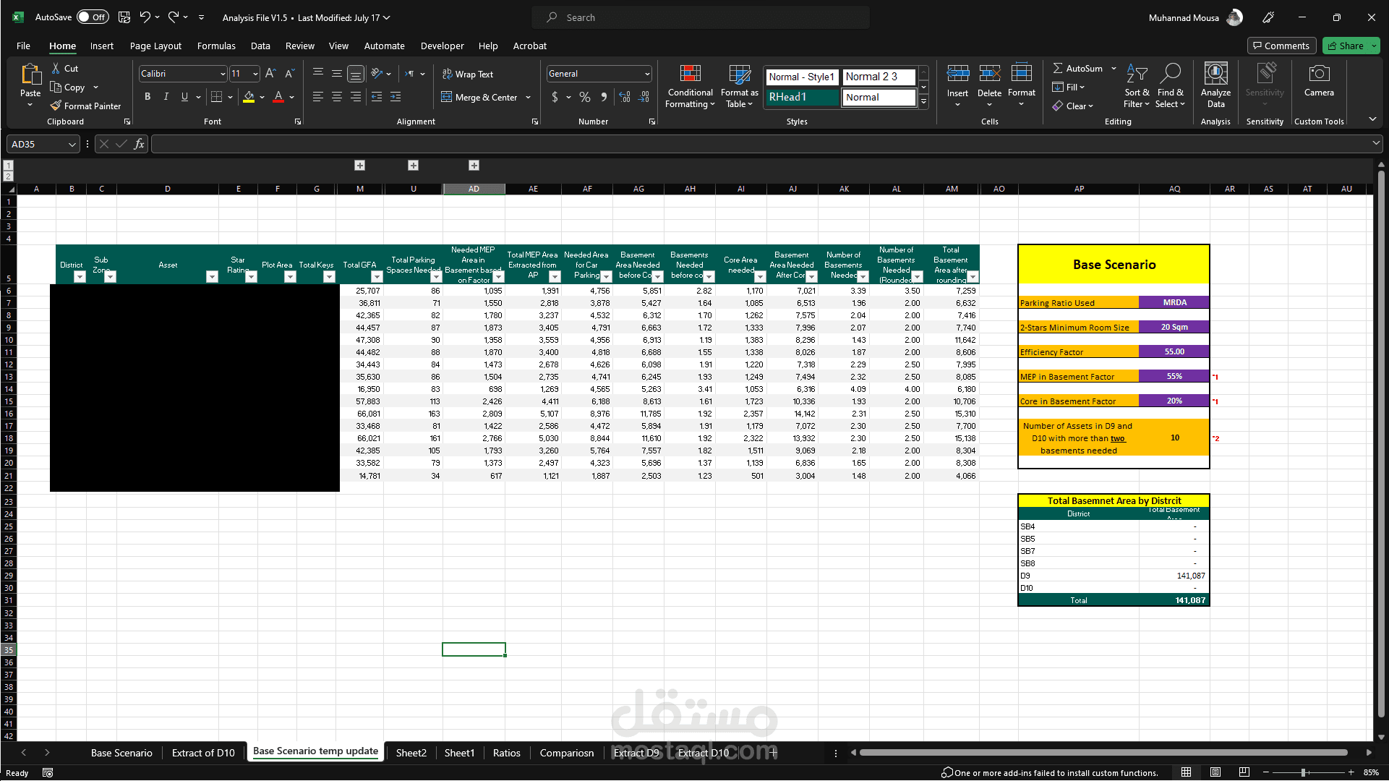Click the Find & Select magnifier icon
The image size is (1389, 781).
coord(1170,74)
